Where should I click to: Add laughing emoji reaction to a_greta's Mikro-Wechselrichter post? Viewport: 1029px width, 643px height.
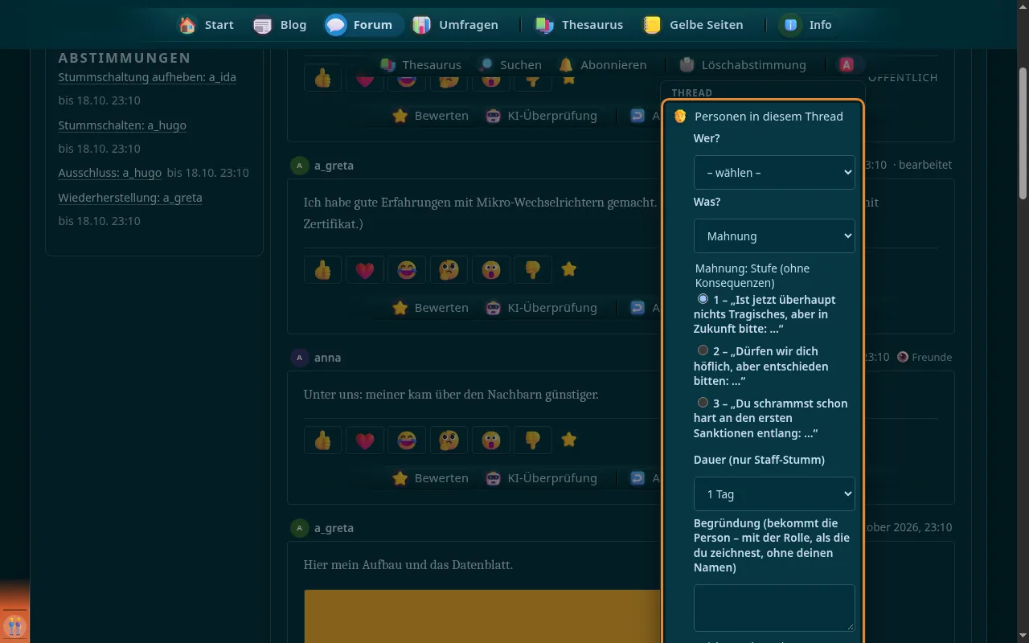coord(407,270)
